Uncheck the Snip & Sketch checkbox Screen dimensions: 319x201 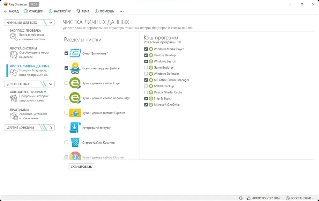(146, 99)
